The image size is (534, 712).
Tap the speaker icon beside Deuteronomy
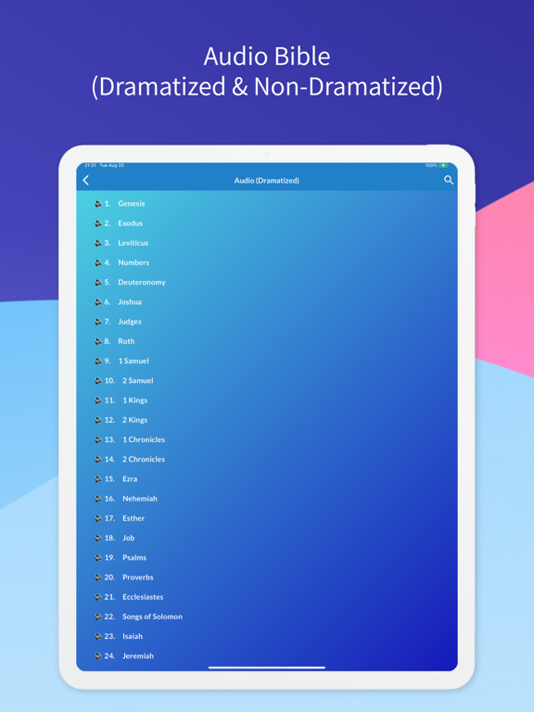coord(97,283)
